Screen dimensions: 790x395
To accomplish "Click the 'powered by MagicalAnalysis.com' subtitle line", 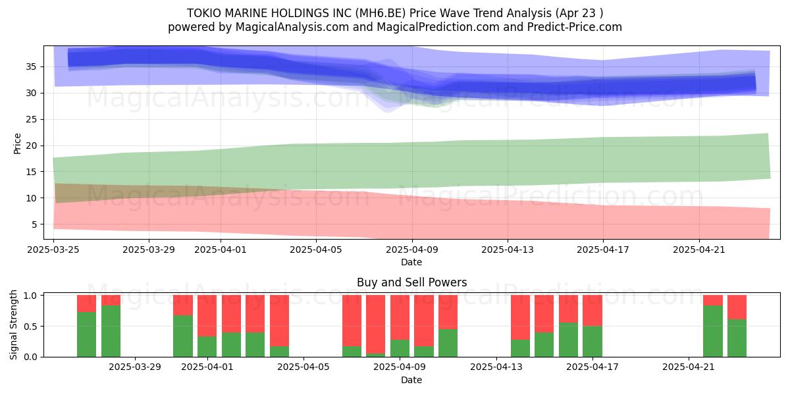I will 395,27.
